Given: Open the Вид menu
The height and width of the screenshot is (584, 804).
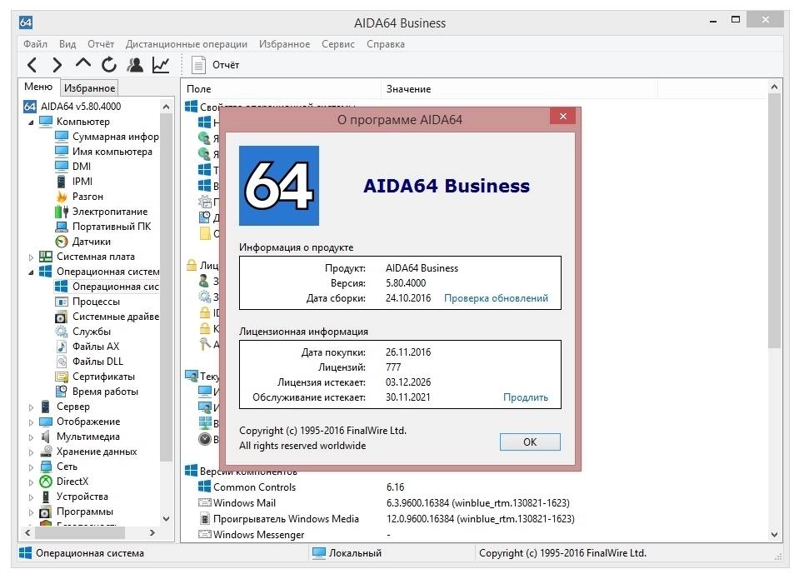Looking at the screenshot, I should (67, 44).
